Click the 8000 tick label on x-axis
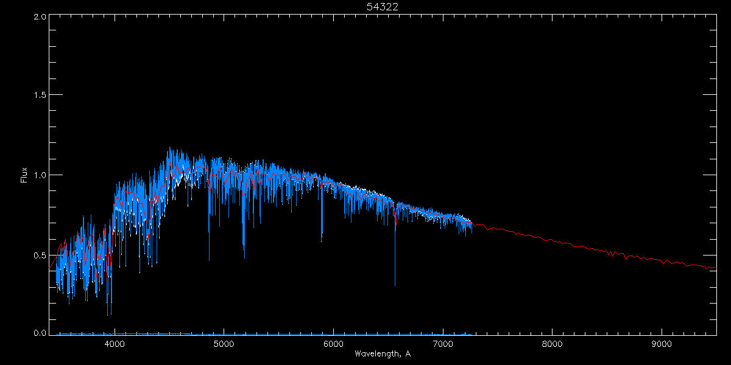The width and height of the screenshot is (731, 365). click(553, 343)
